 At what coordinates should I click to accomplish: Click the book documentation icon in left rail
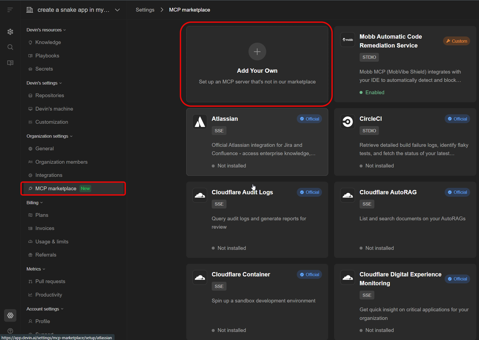[x=10, y=63]
